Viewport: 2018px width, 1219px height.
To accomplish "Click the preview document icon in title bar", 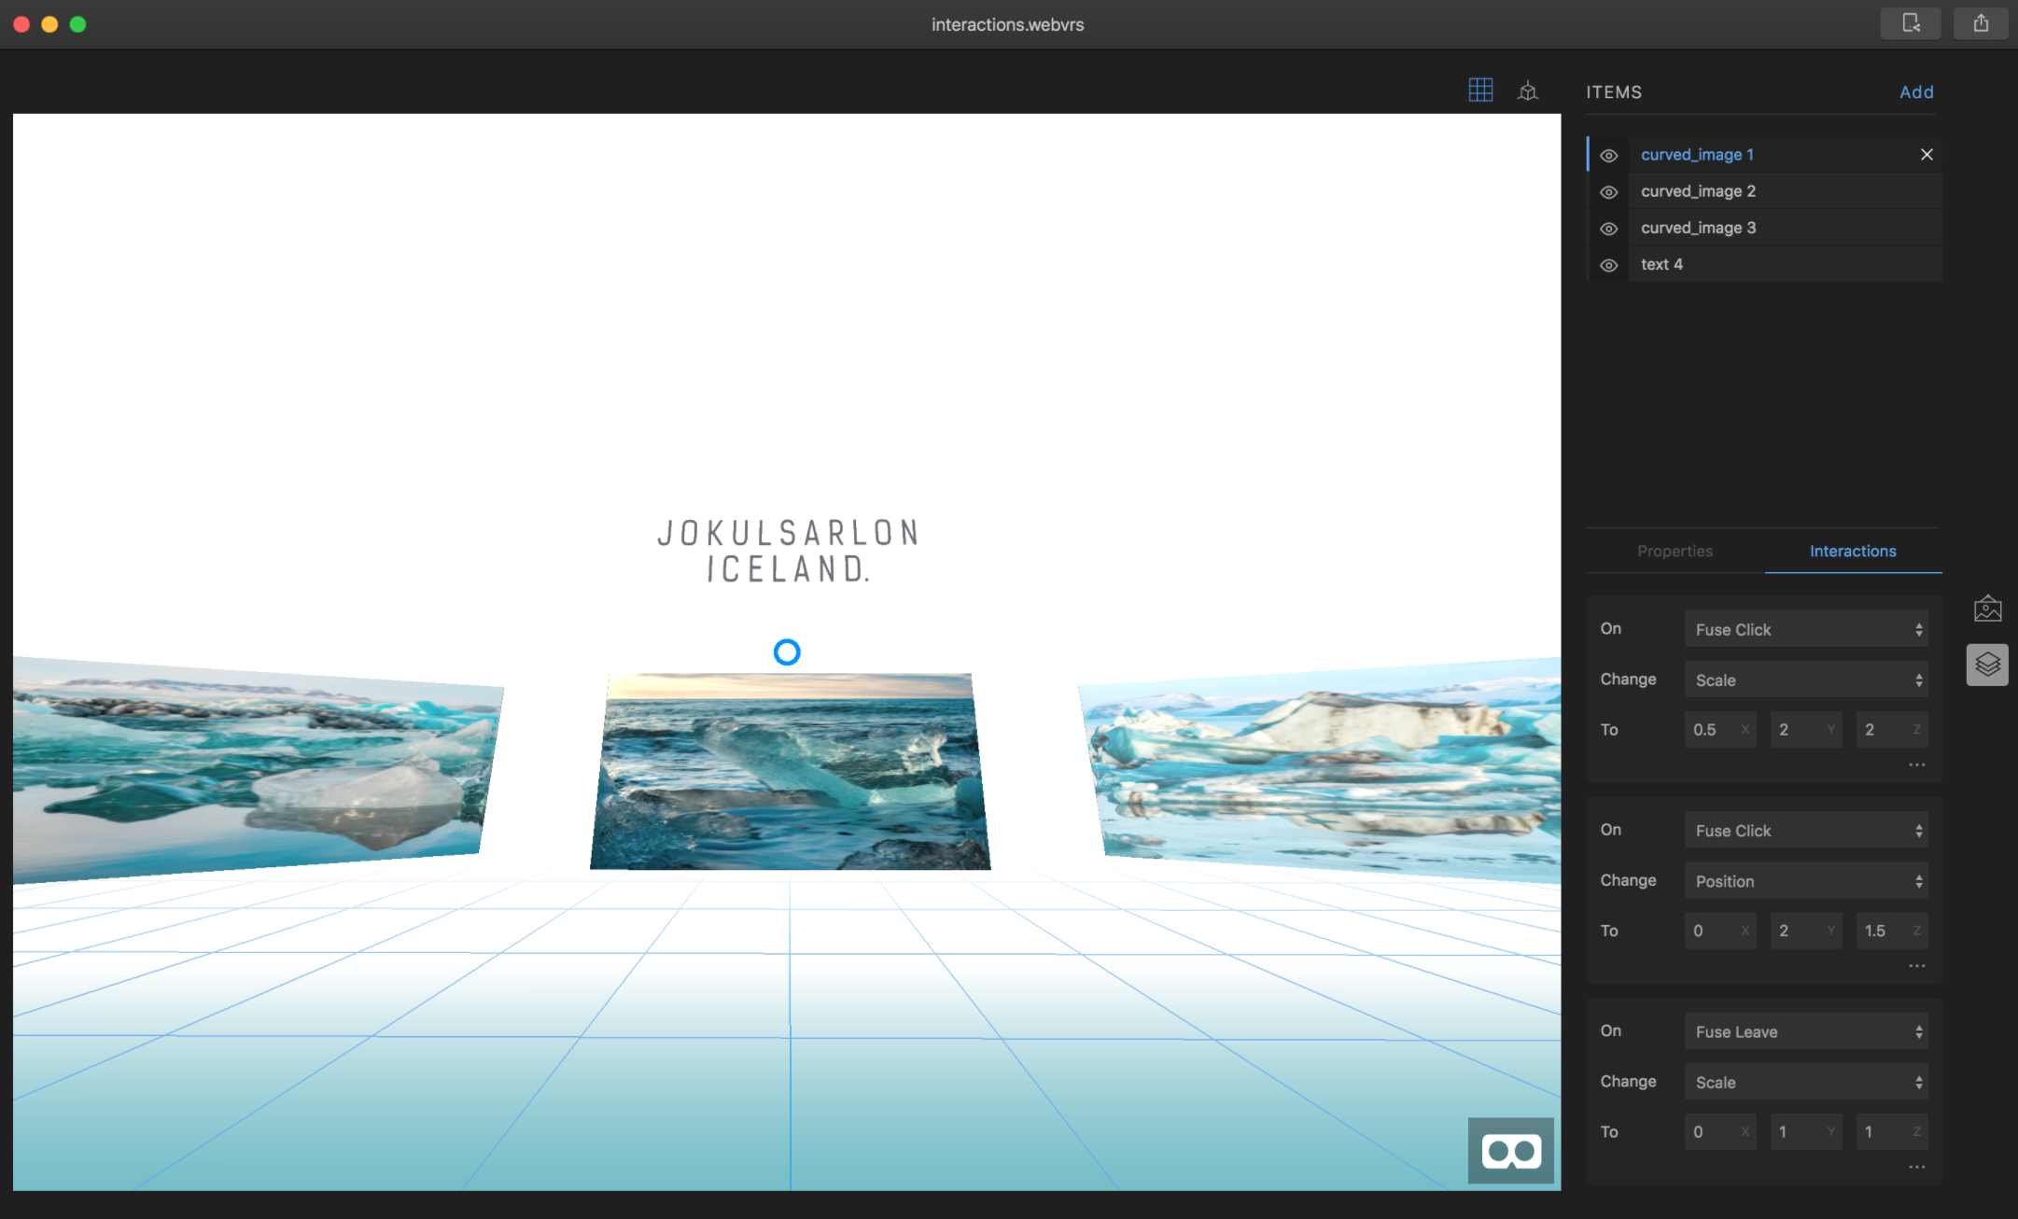I will pos(1911,23).
